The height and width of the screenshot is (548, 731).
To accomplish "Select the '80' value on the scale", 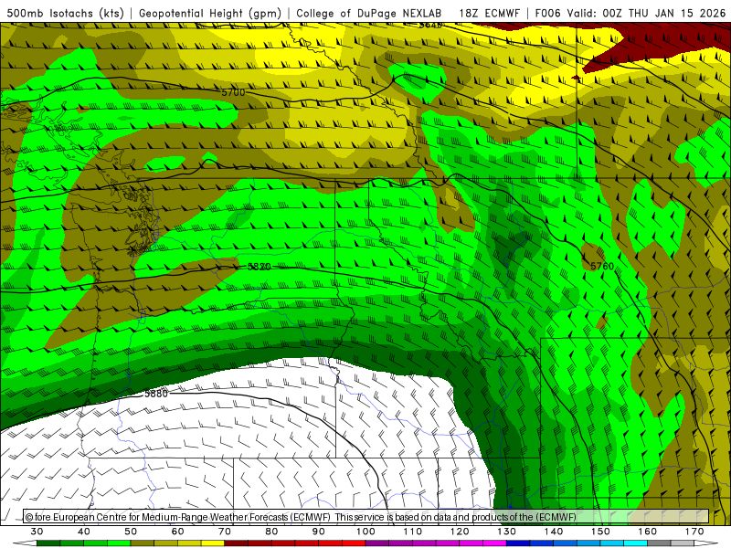I will [x=271, y=532].
